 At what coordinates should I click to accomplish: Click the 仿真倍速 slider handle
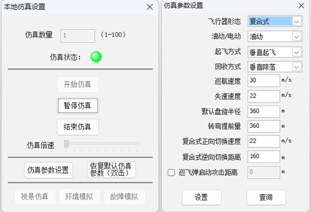coord(66,144)
